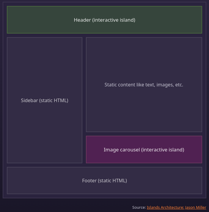Click the 'Source:' caption text
The image size is (209, 212).
pyautogui.click(x=139, y=208)
